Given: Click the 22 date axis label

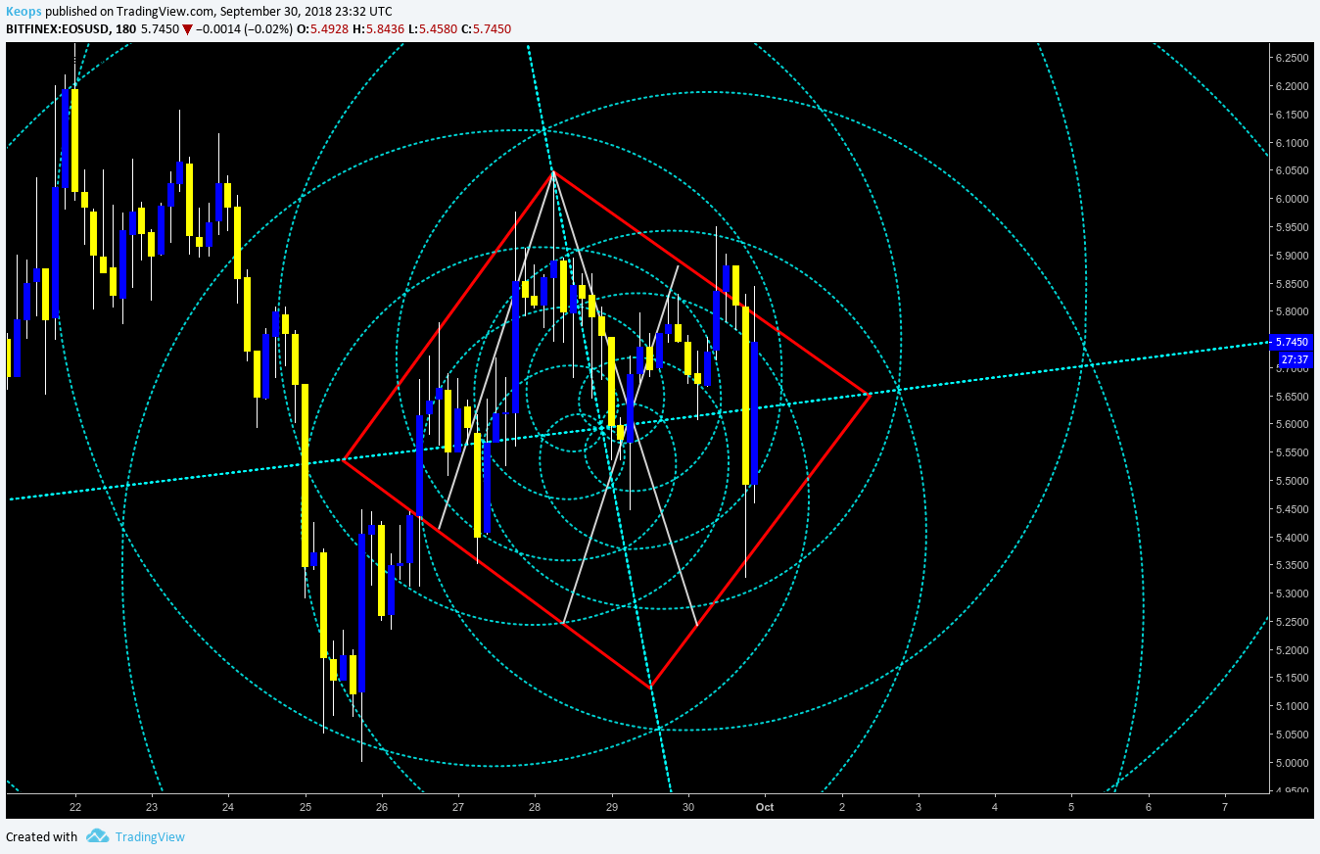Looking at the screenshot, I should tap(75, 807).
